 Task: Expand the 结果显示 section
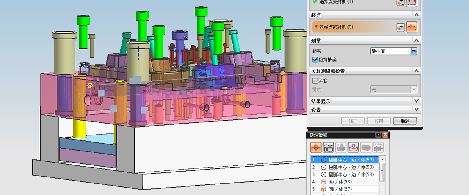(417, 101)
